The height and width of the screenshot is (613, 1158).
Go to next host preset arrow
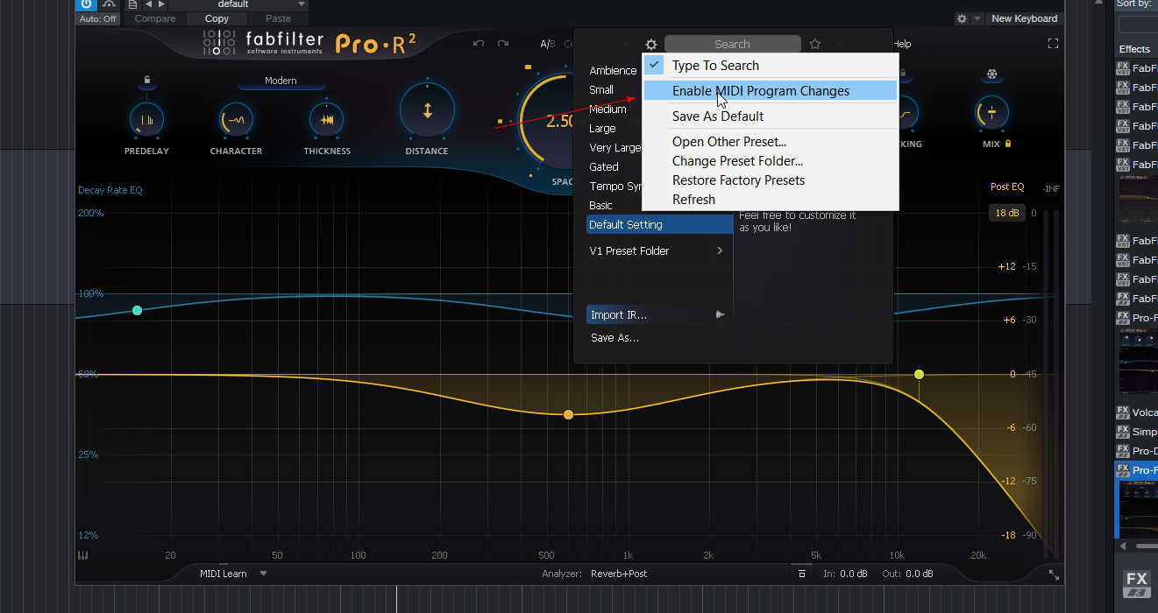(x=161, y=4)
